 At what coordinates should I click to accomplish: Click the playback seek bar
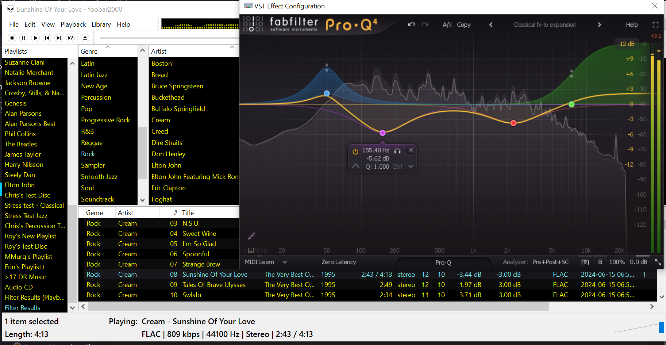coord(169,38)
